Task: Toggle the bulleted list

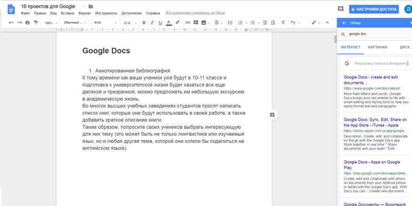Action: coord(252,23)
